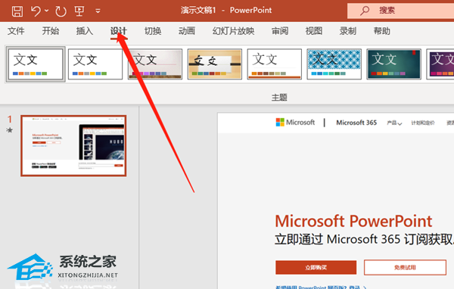
Task: Click the Undo arrow icon
Action: pos(36,11)
